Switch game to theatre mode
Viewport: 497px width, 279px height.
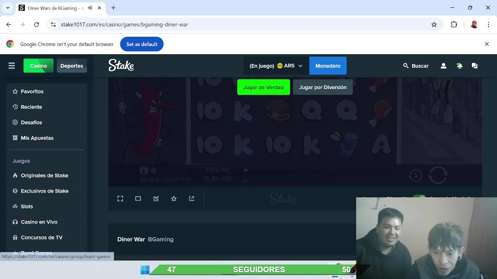click(138, 198)
